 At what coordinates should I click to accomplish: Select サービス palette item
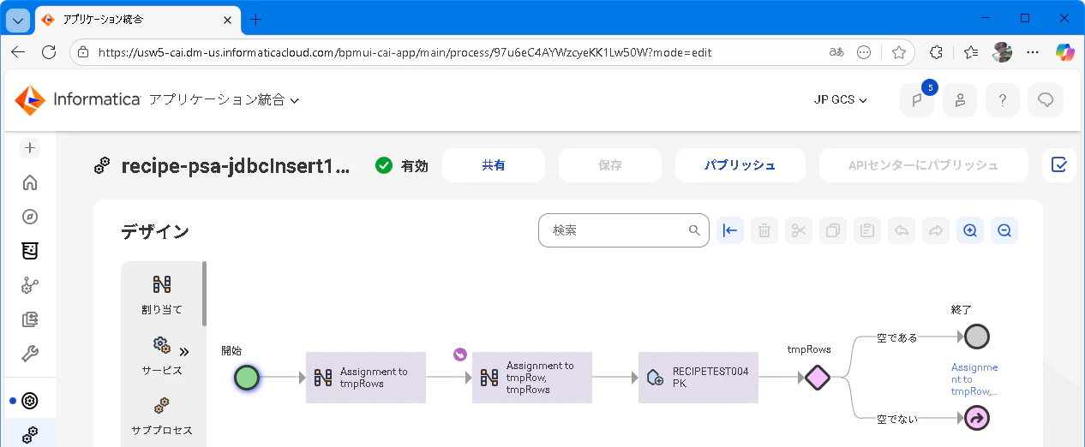[x=161, y=355]
